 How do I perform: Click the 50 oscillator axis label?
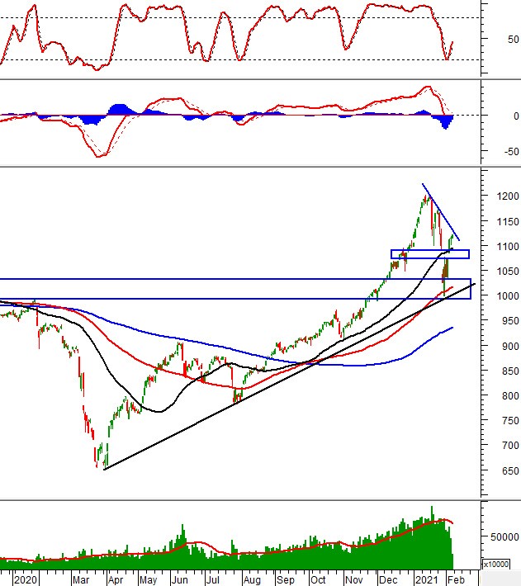pyautogui.click(x=513, y=40)
